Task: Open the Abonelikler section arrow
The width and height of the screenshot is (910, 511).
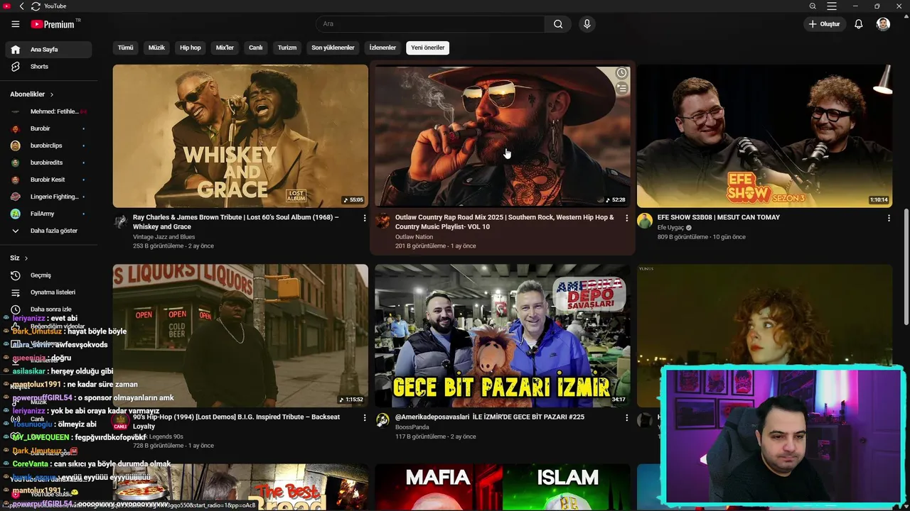Action: (51, 94)
